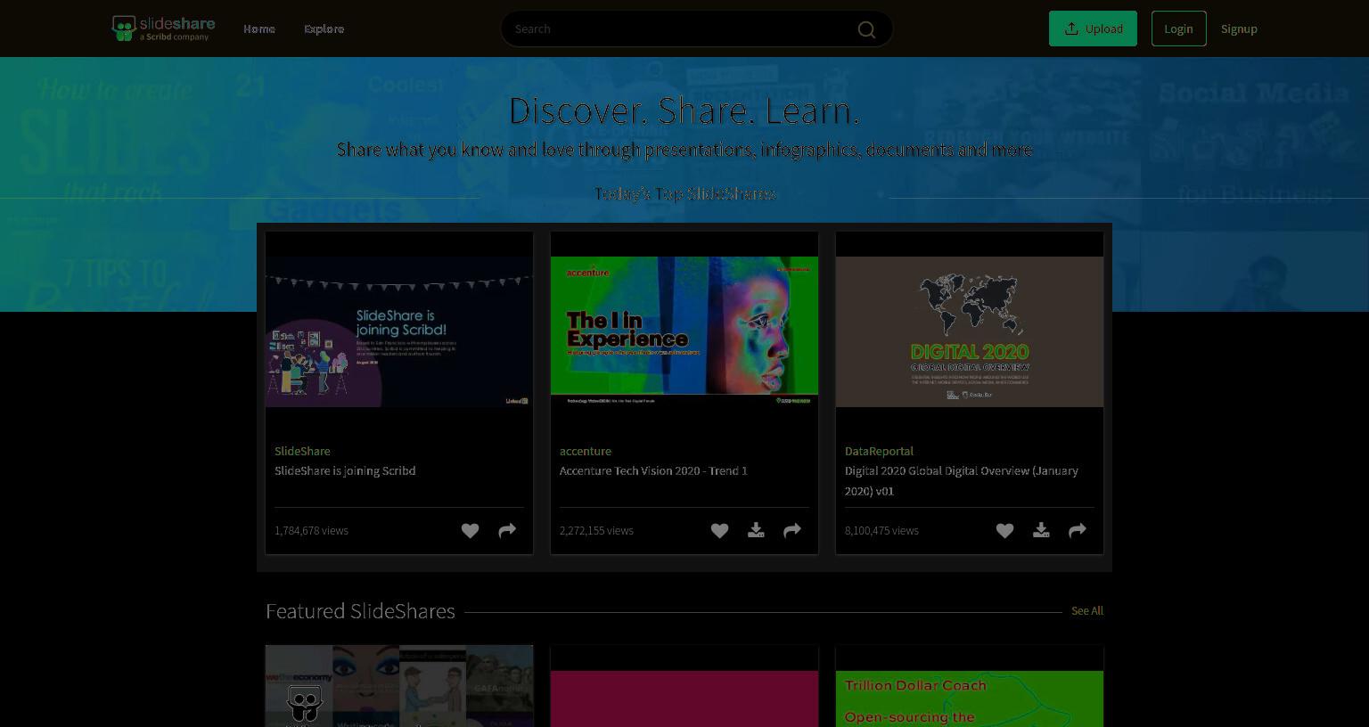Open the SlideShare joining Scribd thumbnail
This screenshot has height=727, width=1369.
(x=399, y=331)
